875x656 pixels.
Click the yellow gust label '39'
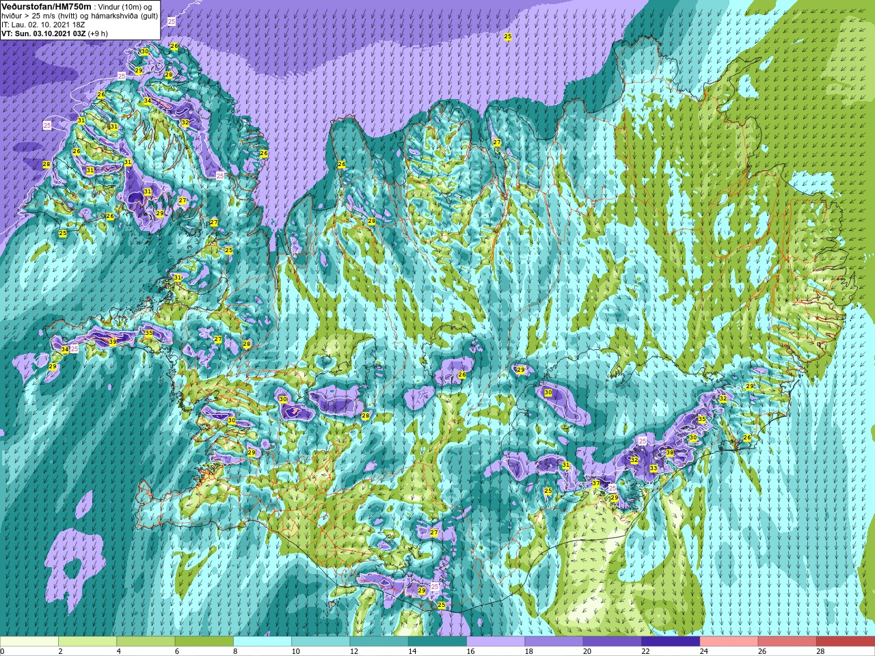coord(113,341)
